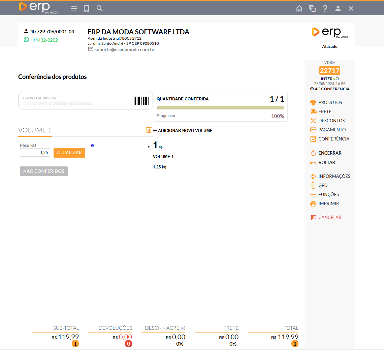Click the barcode scanner icon
Image resolution: width=384 pixels, height=350 pixels.
(141, 101)
